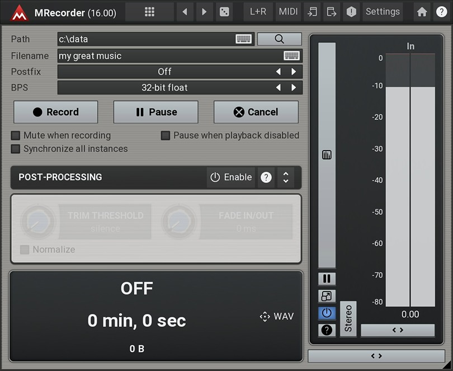Check Synchronize all instances
This screenshot has height=371, width=453.
tap(17, 149)
